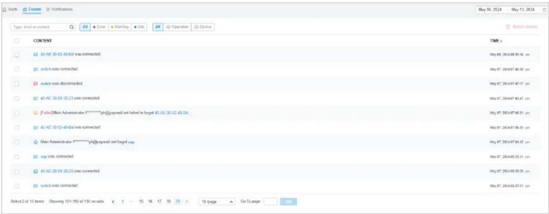
Task: Click the Batch Delete button
Action: [x=521, y=27]
